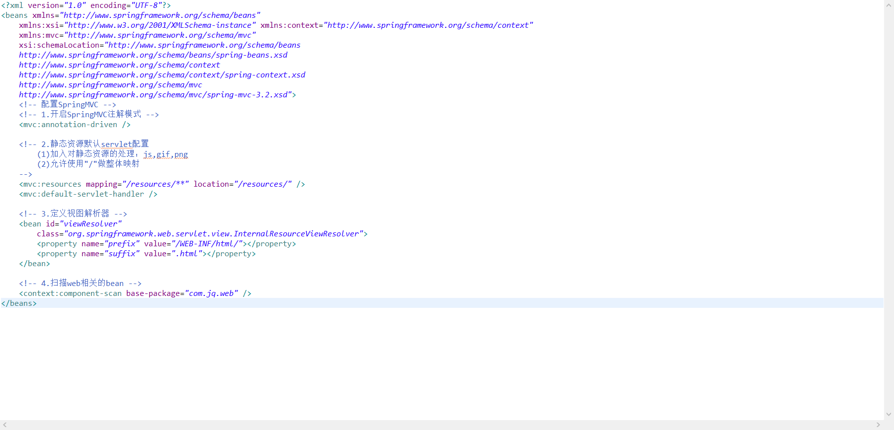
Task: Click the spring-beans.xsd URL line
Action: 153,55
